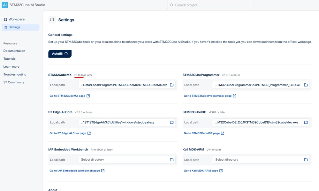This screenshot has width=319, height=191.
Task: Browse folder for IAR Embedded Workbench path
Action: (x=172, y=160)
